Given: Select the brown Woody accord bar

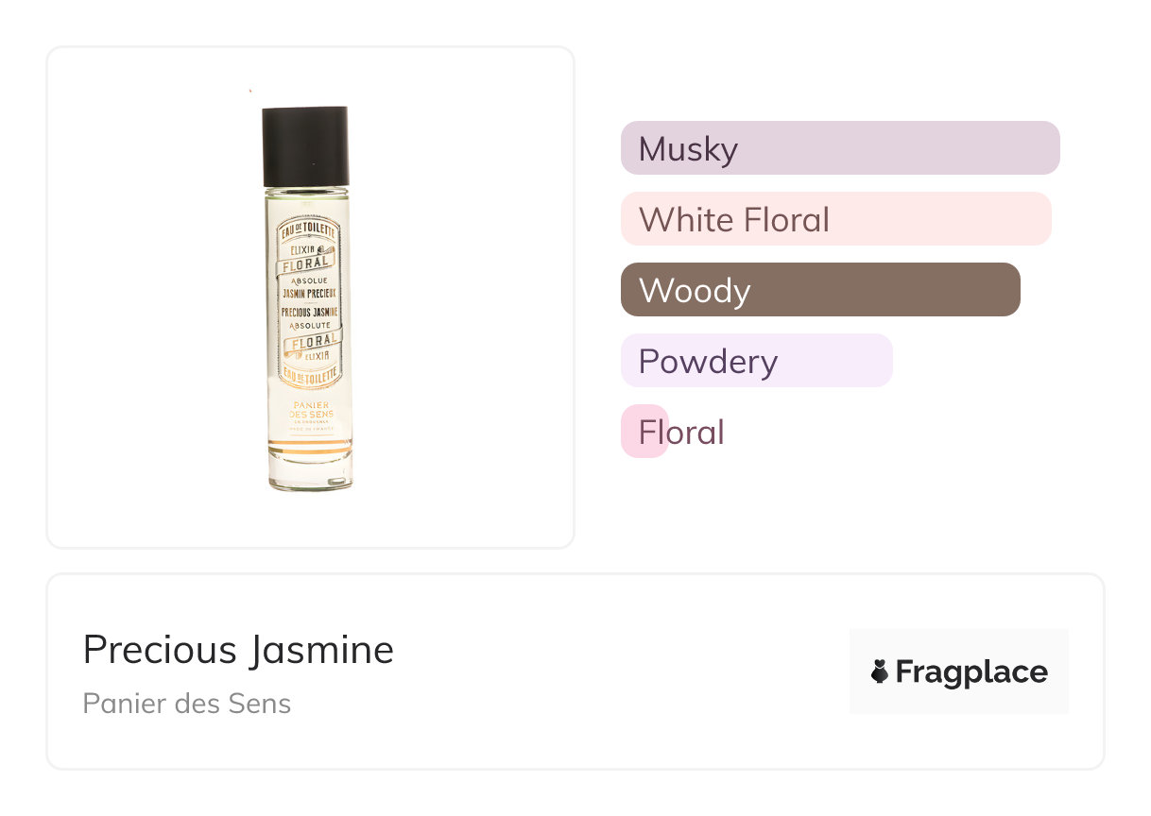Looking at the screenshot, I should pos(819,290).
